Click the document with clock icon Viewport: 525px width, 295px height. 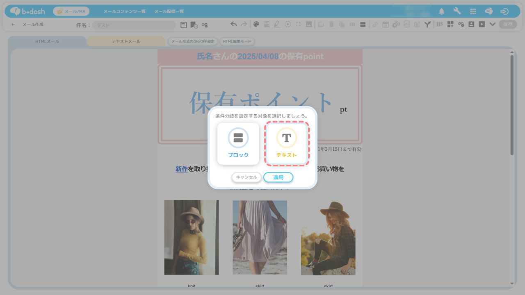coord(194,25)
